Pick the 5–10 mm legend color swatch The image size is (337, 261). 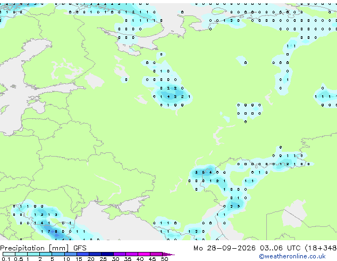(58, 254)
